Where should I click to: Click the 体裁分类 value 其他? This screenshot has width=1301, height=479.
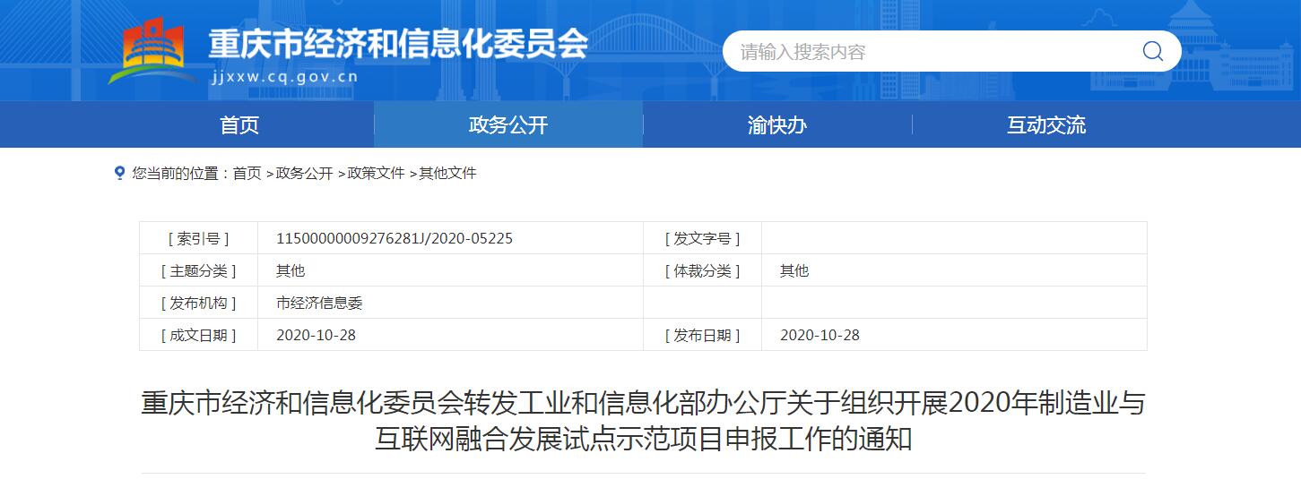[794, 270]
